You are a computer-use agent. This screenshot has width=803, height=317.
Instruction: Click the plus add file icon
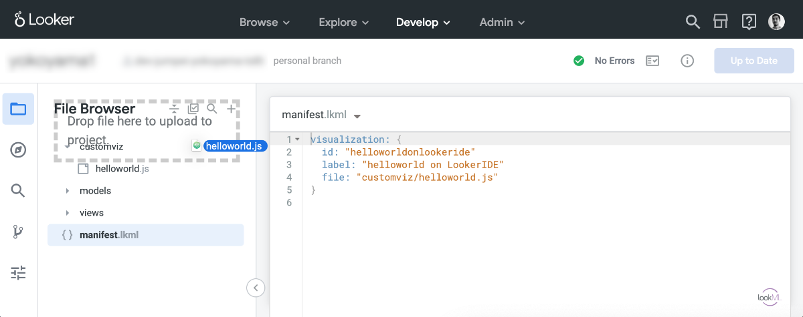click(232, 108)
